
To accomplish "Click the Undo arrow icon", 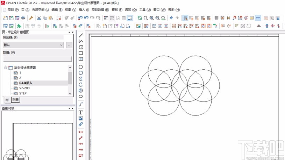I will 80,18.
